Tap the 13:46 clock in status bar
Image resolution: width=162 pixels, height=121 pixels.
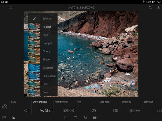coord(157,2)
